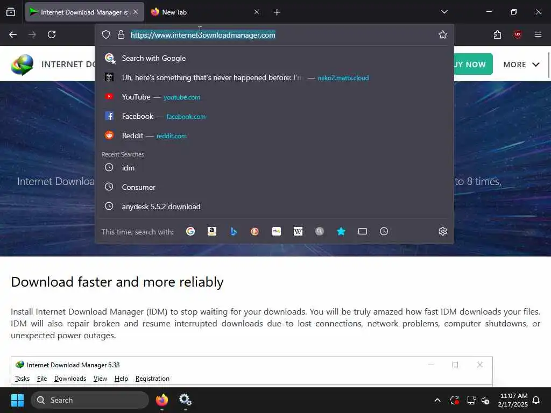This screenshot has height=413, width=551.
Task: Switch to the New Tab tab
Action: (x=205, y=12)
